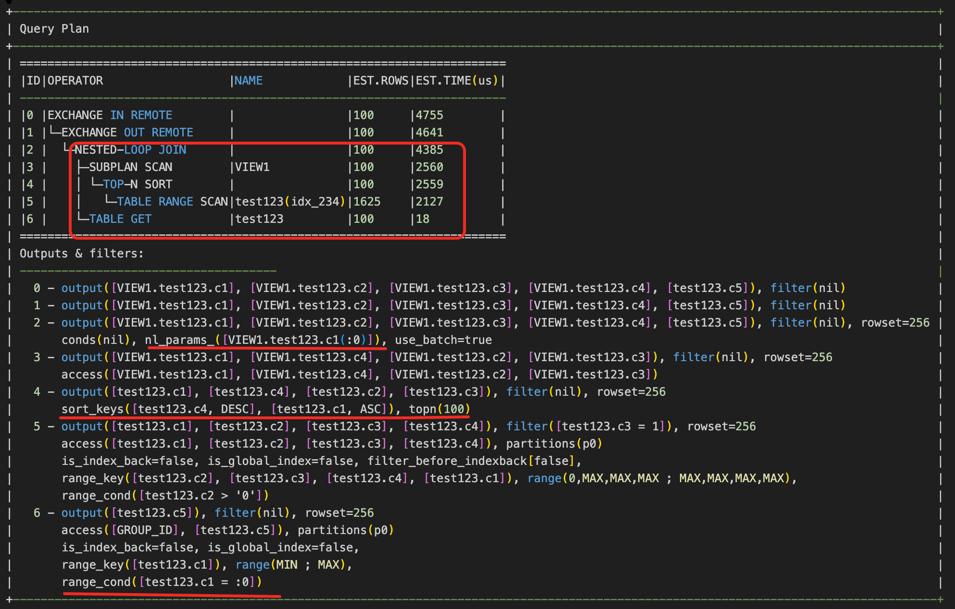Image resolution: width=955 pixels, height=609 pixels.
Task: Click the OPERATOR column header
Action: (75, 81)
